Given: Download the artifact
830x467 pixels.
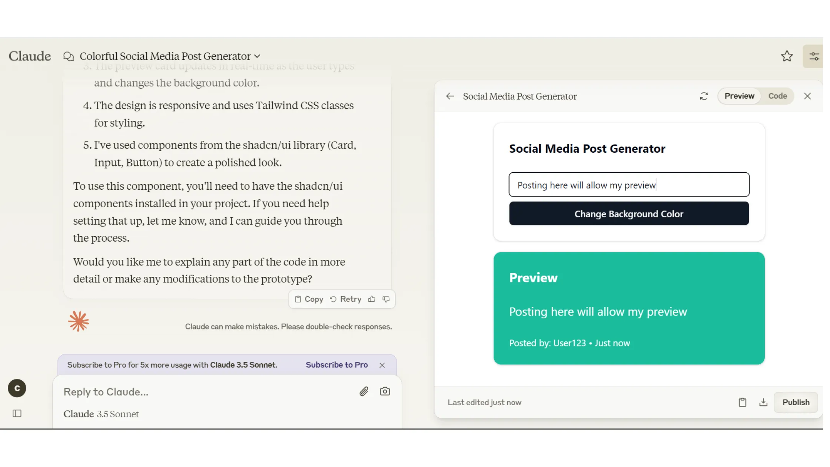Looking at the screenshot, I should tap(763, 403).
